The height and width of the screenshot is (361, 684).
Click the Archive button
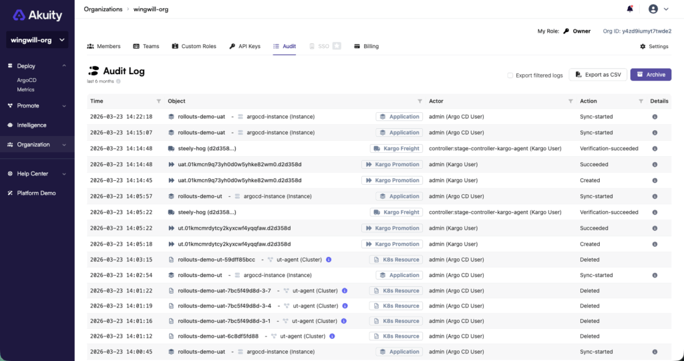click(x=651, y=75)
